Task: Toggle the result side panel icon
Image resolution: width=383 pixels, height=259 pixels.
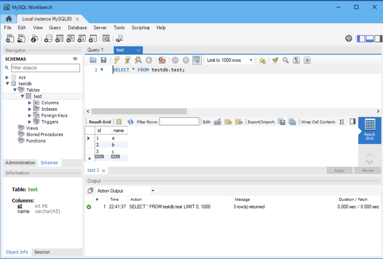Action: click(x=353, y=122)
